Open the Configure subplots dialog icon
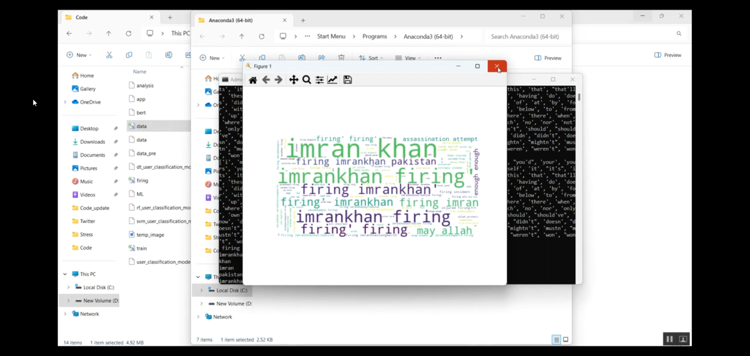Viewport: 750px width, 356px height. click(319, 79)
